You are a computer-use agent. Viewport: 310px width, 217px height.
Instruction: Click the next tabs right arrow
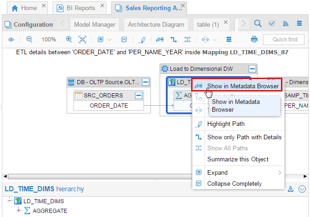(x=244, y=23)
